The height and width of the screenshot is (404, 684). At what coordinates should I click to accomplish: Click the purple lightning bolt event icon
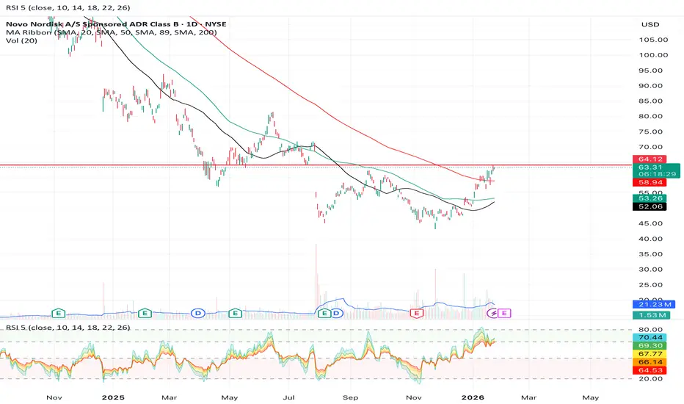pyautogui.click(x=493, y=313)
